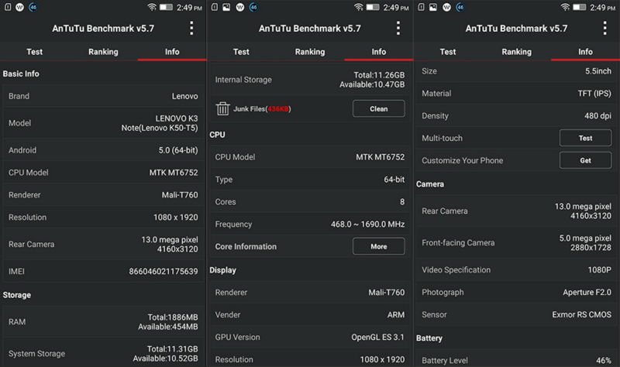Tap the battery icon in left screen status bar
Viewport: 620px width, 367px height.
click(x=166, y=7)
